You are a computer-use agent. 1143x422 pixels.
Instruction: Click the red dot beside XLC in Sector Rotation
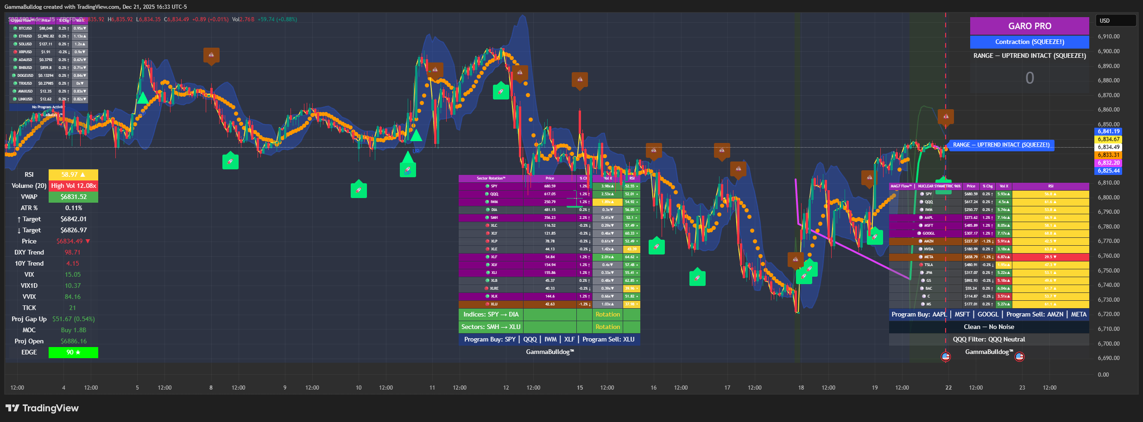click(x=487, y=225)
